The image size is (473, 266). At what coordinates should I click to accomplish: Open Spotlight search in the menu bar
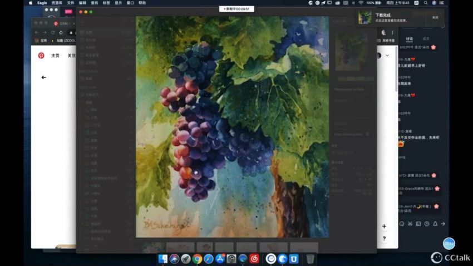[426, 3]
